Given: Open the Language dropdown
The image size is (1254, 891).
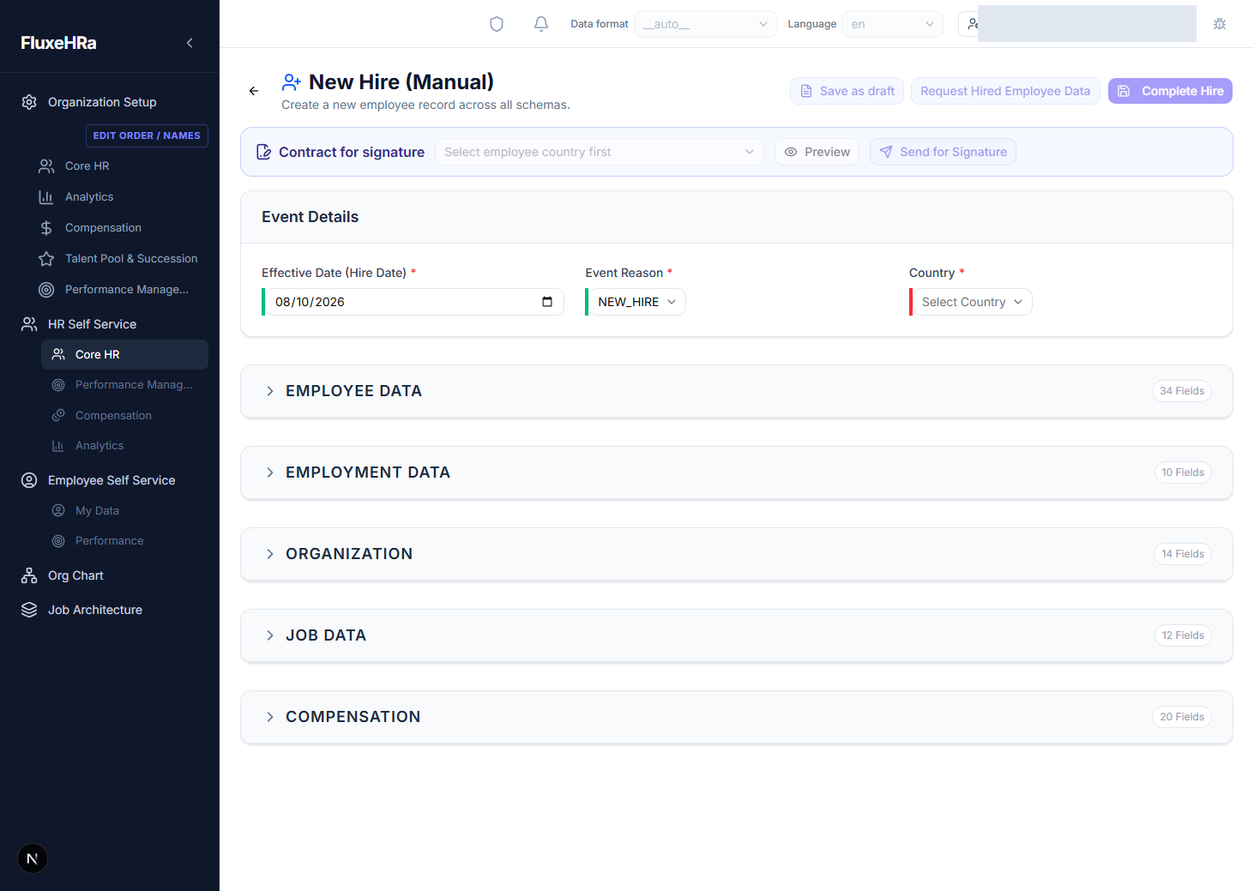Looking at the screenshot, I should [x=893, y=24].
